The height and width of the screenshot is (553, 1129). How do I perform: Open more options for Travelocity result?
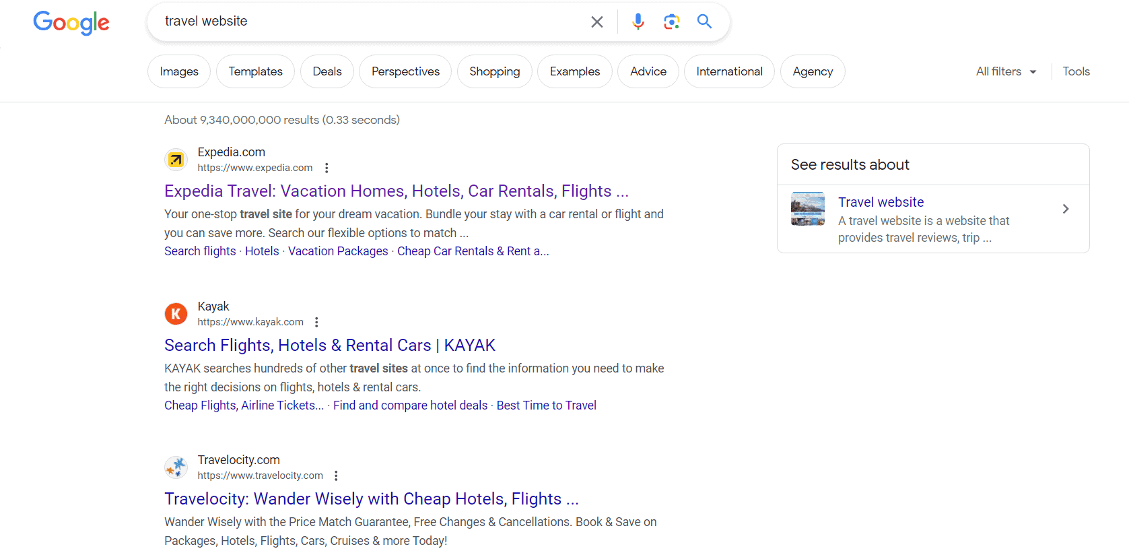tap(336, 476)
